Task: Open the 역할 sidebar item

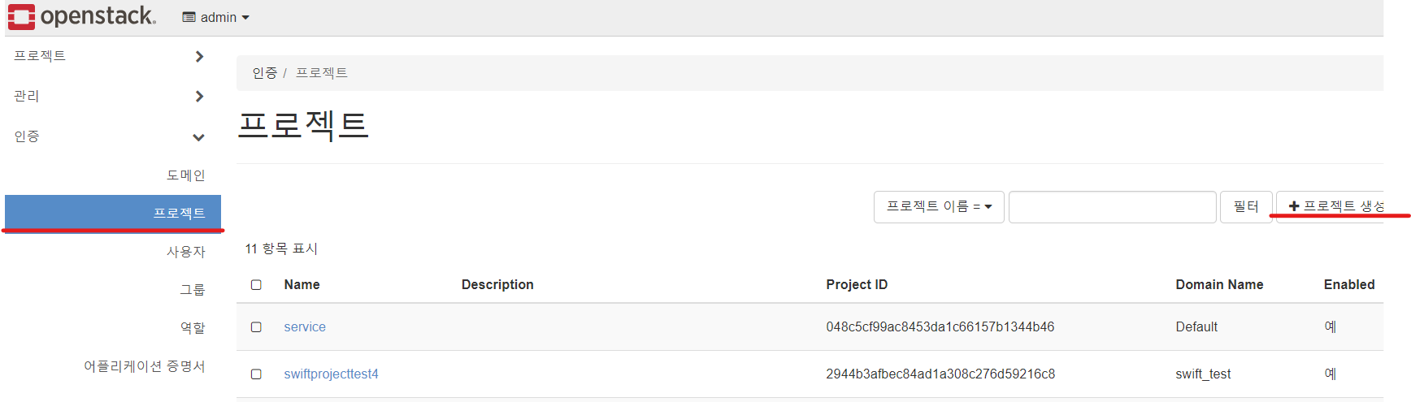Action: pyautogui.click(x=193, y=328)
